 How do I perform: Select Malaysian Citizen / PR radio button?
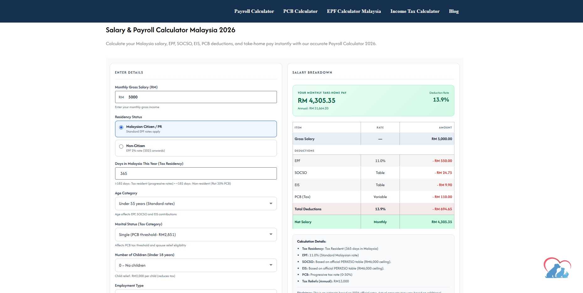[121, 127]
